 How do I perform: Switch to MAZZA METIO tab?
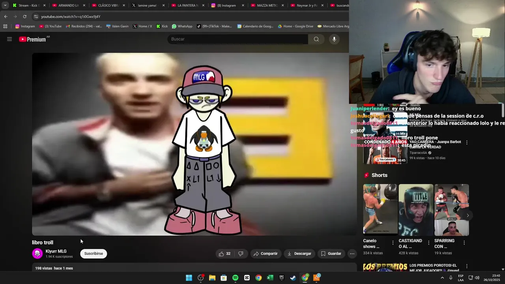(x=267, y=6)
